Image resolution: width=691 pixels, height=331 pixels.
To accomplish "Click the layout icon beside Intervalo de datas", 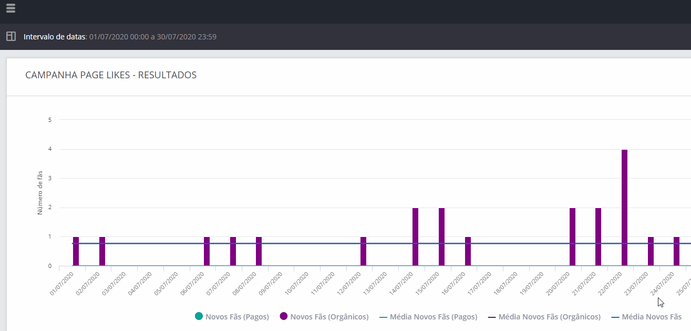I will pyautogui.click(x=11, y=37).
